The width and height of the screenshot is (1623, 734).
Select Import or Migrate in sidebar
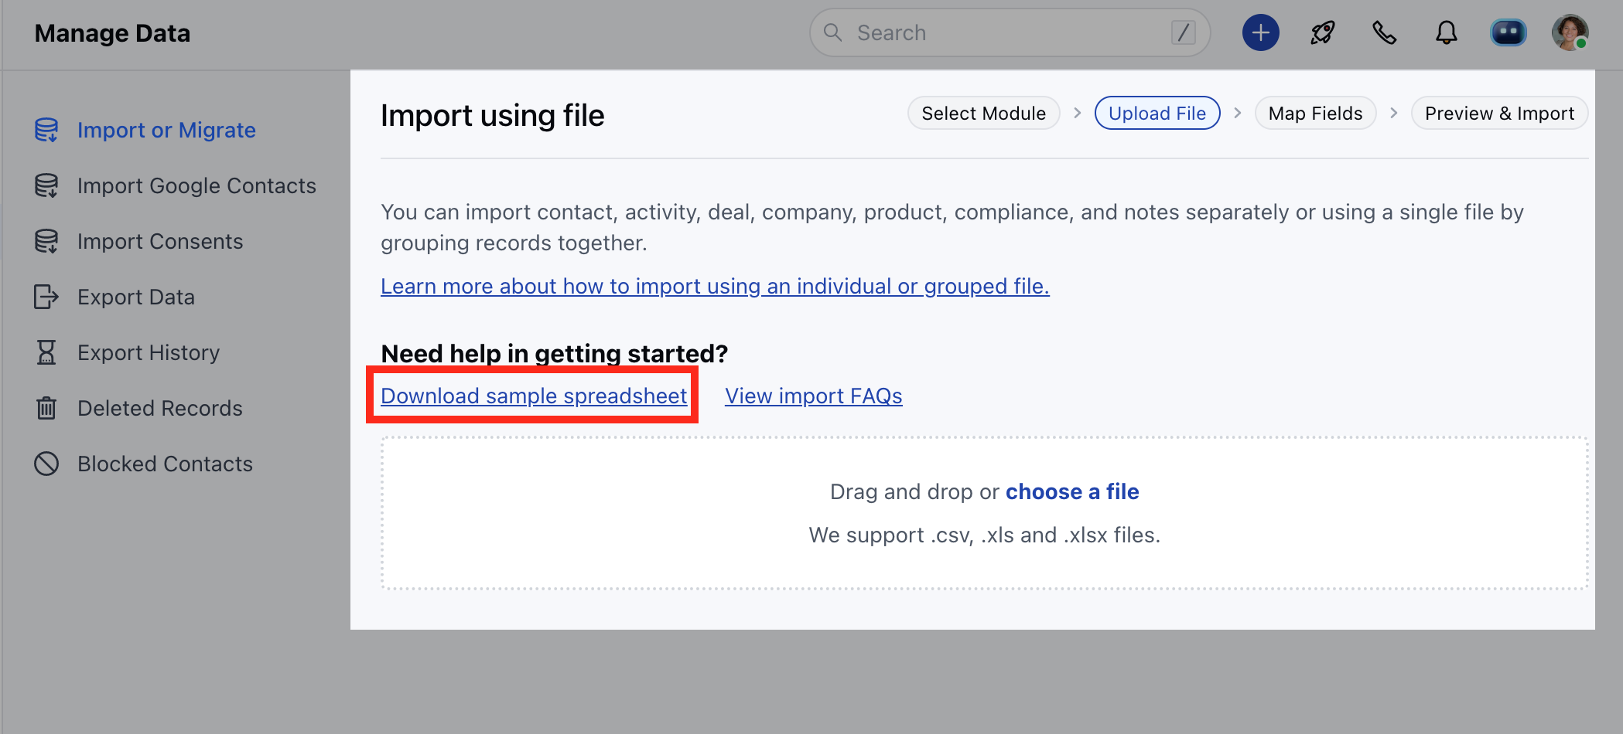click(166, 130)
